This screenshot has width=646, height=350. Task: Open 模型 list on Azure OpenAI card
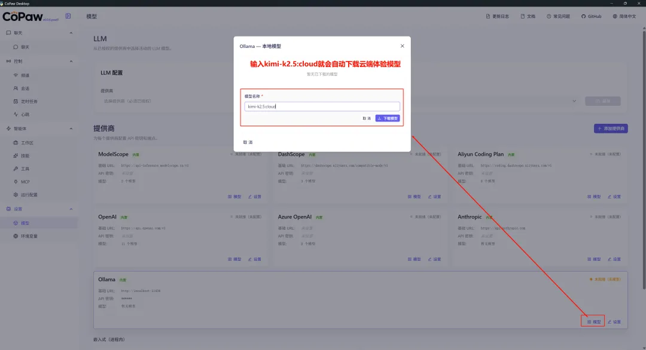[414, 259]
